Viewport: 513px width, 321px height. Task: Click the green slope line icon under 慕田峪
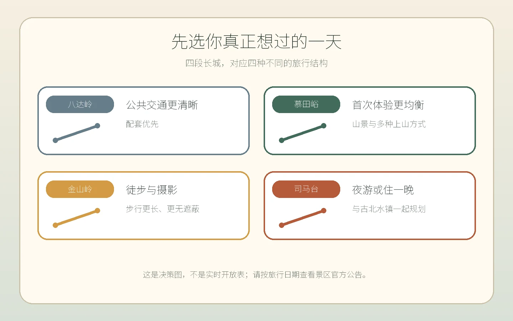[302, 133]
